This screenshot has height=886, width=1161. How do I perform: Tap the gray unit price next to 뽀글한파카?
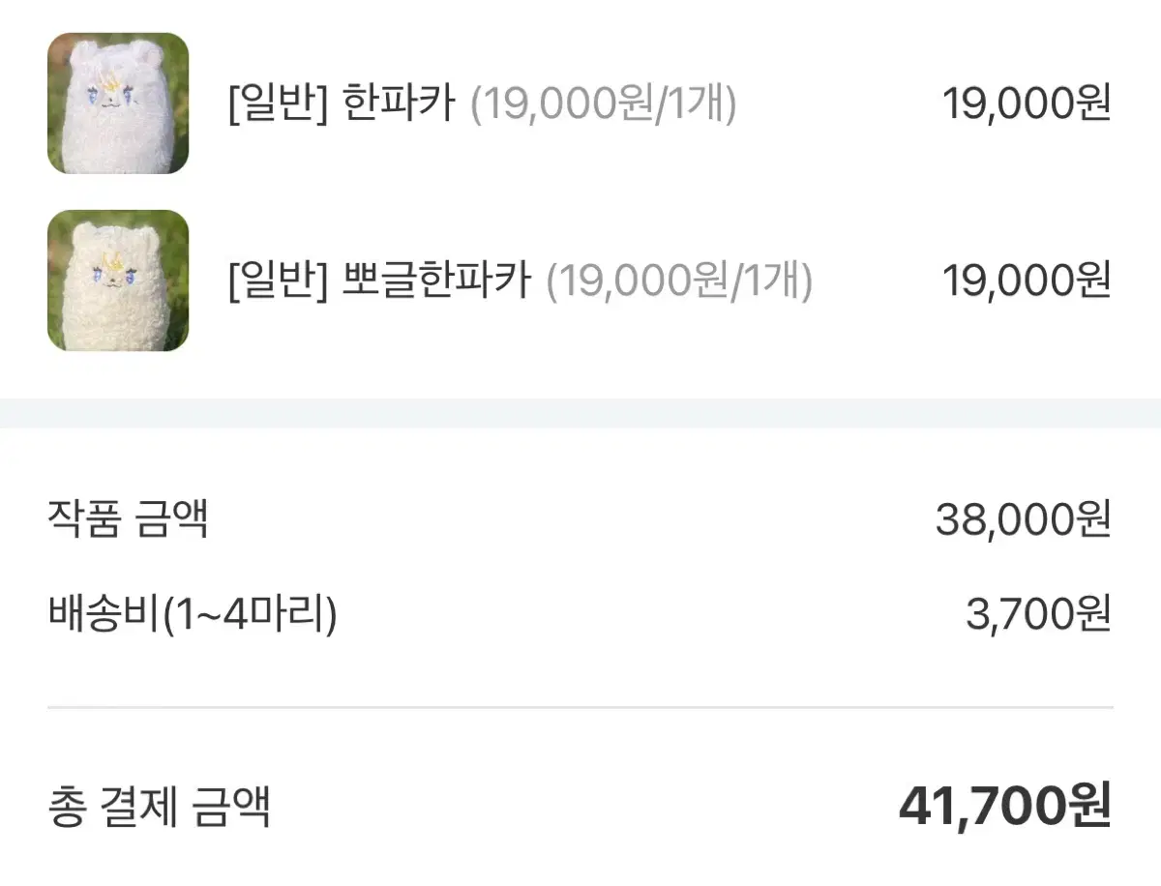click(x=680, y=281)
